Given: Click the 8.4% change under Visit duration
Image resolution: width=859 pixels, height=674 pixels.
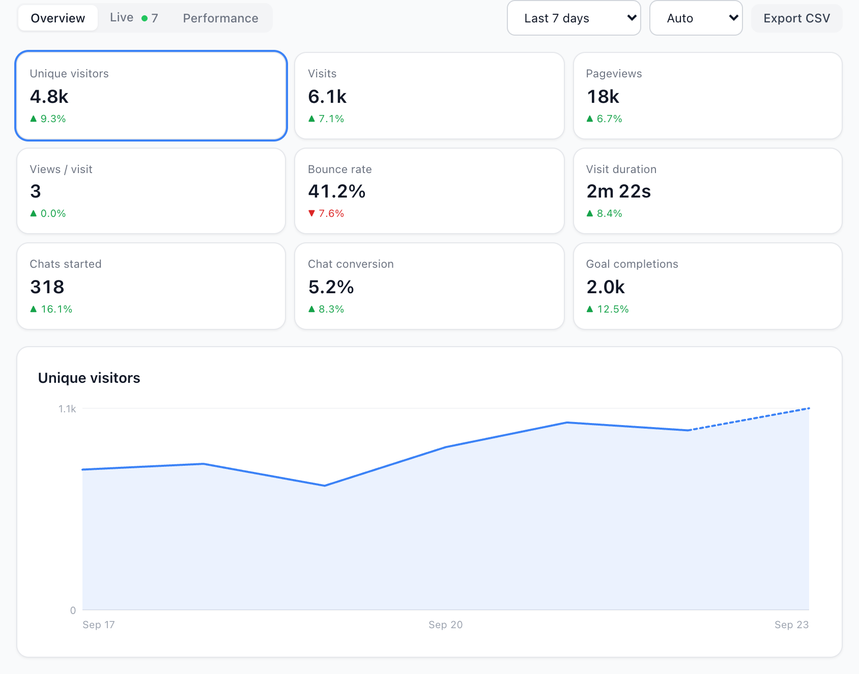Looking at the screenshot, I should tap(609, 213).
